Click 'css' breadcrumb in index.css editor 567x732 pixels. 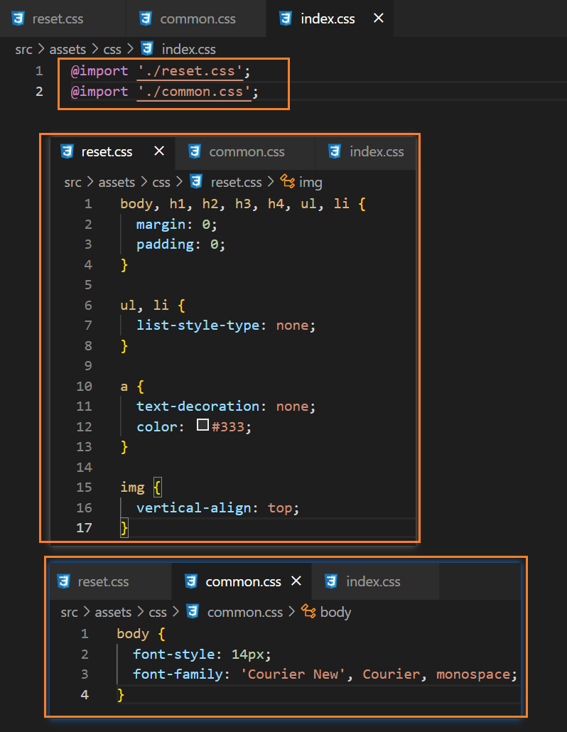tap(112, 50)
